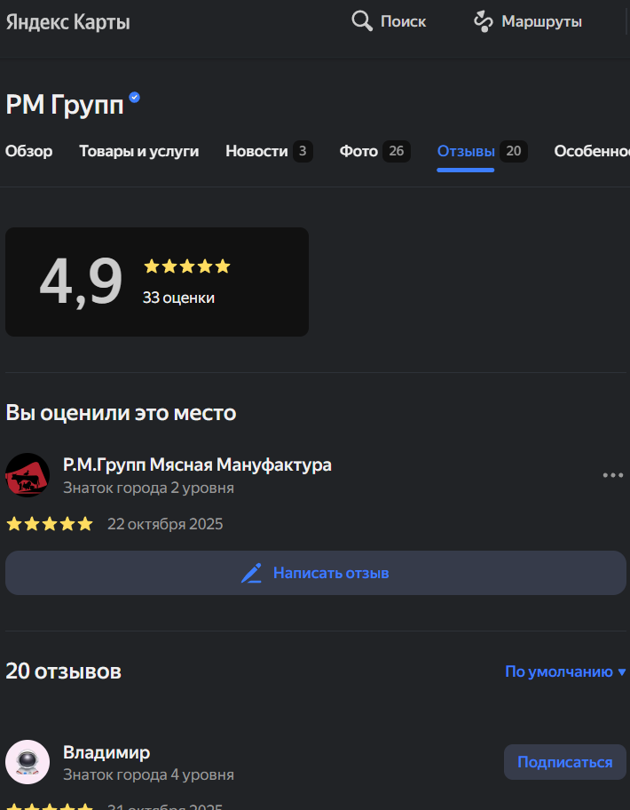Open Владимир's profile name link
Screen dimensions: 630x810
[x=106, y=752]
